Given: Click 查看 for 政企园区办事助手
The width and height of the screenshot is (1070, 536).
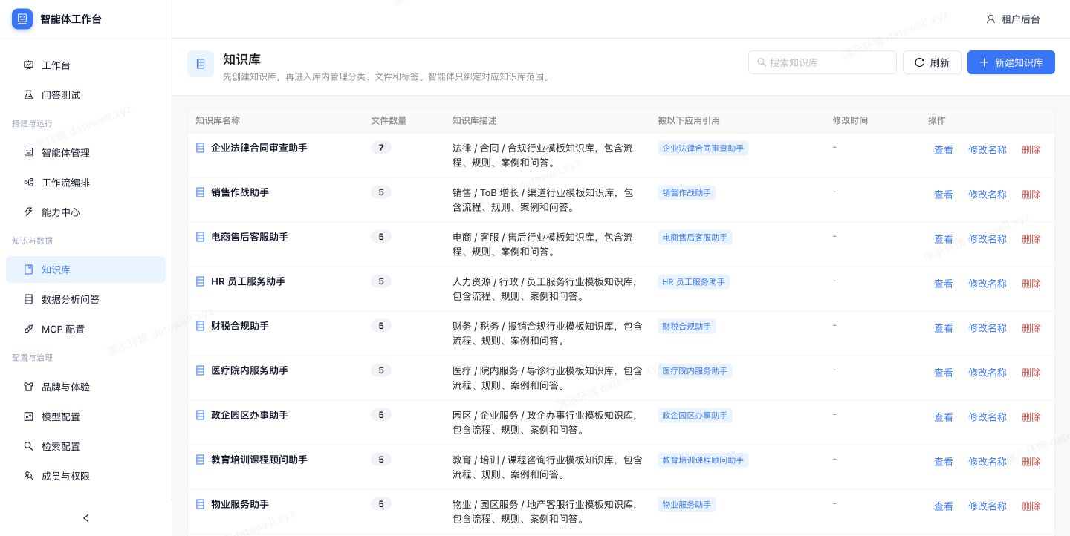Looking at the screenshot, I should 944,417.
